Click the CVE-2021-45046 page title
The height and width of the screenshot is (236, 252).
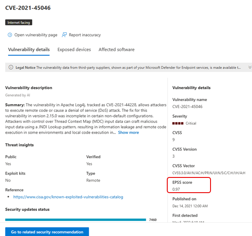tap(28, 8)
